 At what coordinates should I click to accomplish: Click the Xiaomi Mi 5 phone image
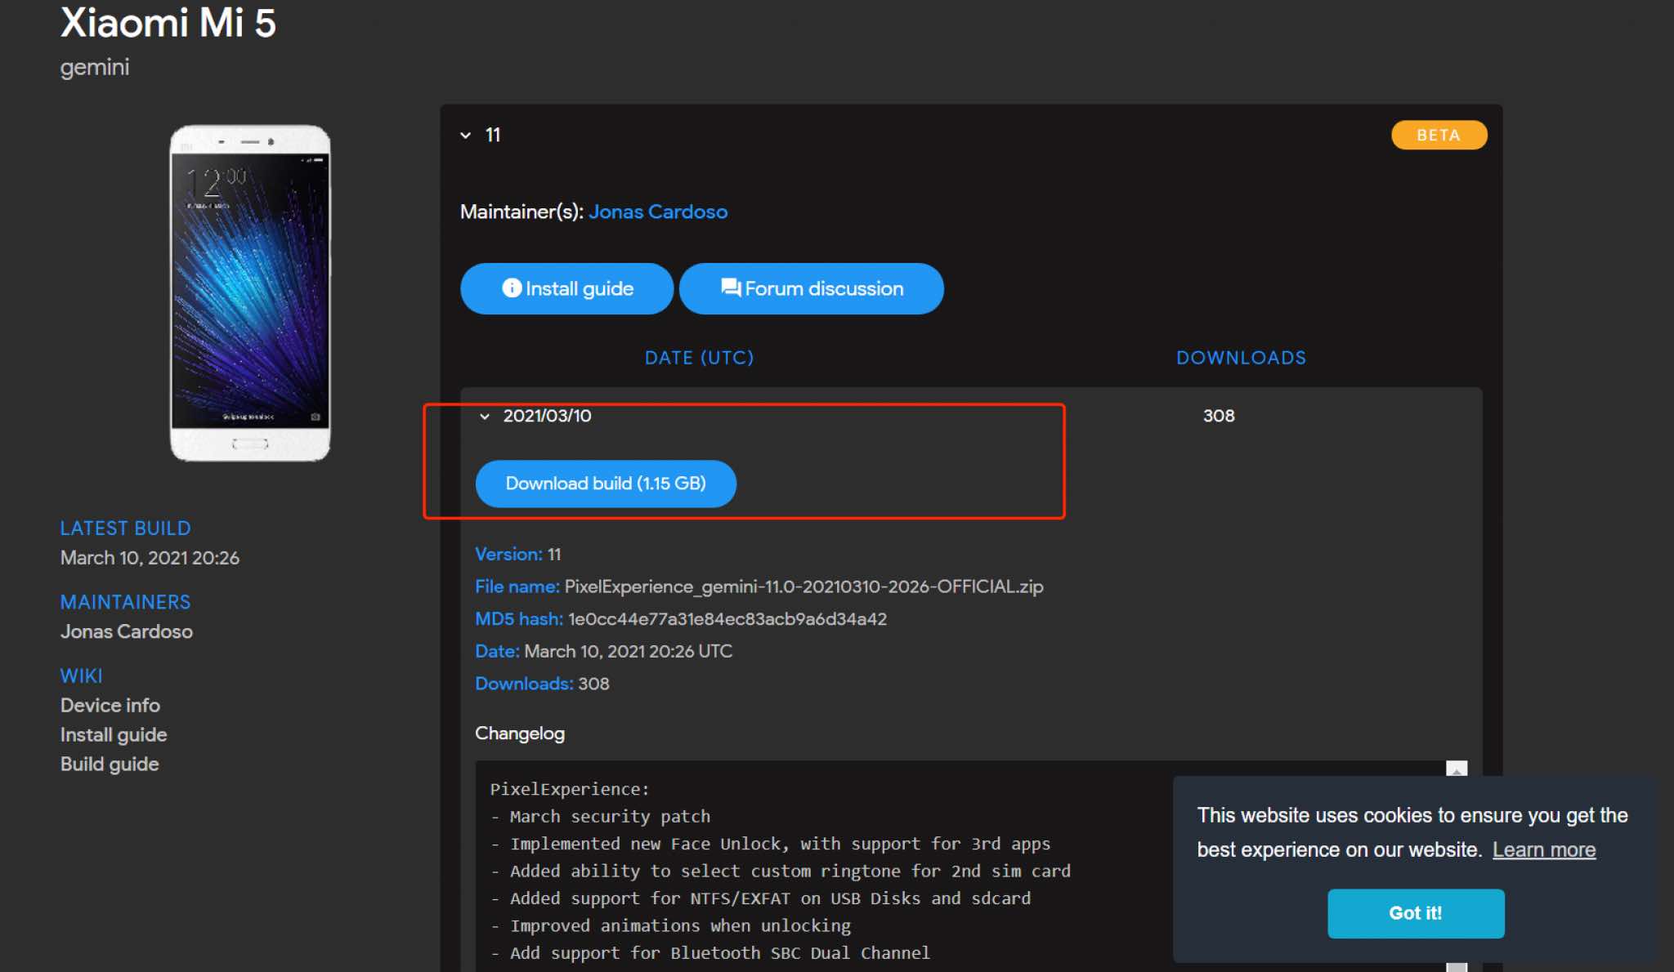(x=250, y=293)
